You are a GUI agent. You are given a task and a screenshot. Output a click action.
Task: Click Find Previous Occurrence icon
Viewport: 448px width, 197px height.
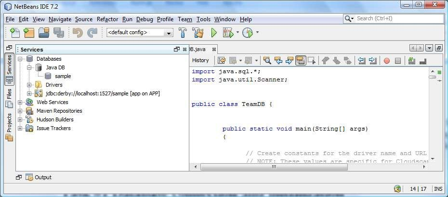click(x=278, y=60)
